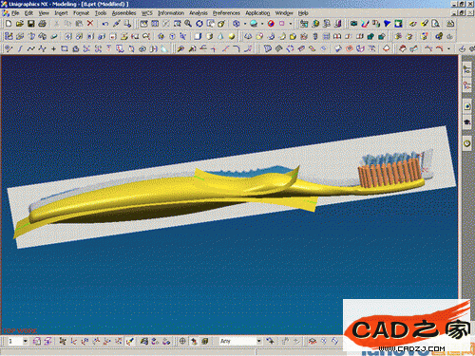
Task: Open the Insert menu
Action: pyautogui.click(x=61, y=13)
